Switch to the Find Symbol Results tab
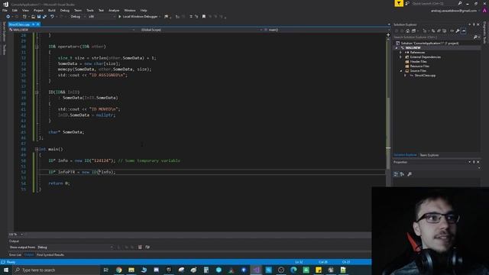489x275 pixels. [50, 254]
